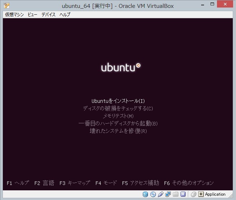This screenshot has height=200, width=236.
Task: Click F6 その他のオプション
Action: [189, 183]
